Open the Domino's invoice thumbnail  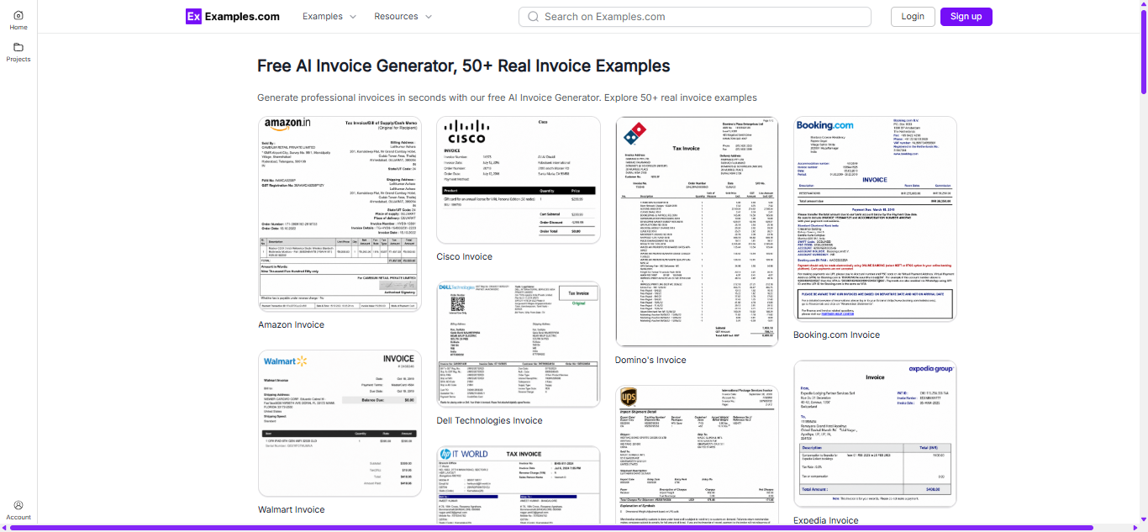697,232
